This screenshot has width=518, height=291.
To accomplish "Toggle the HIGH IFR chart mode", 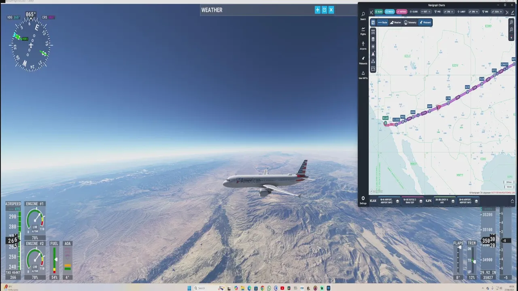I will point(373,32).
